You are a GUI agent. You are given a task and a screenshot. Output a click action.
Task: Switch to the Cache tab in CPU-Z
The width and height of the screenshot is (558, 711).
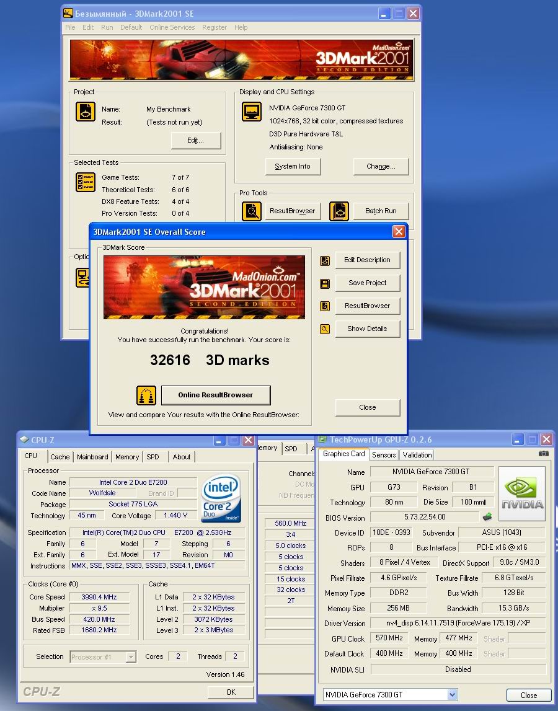coord(60,457)
